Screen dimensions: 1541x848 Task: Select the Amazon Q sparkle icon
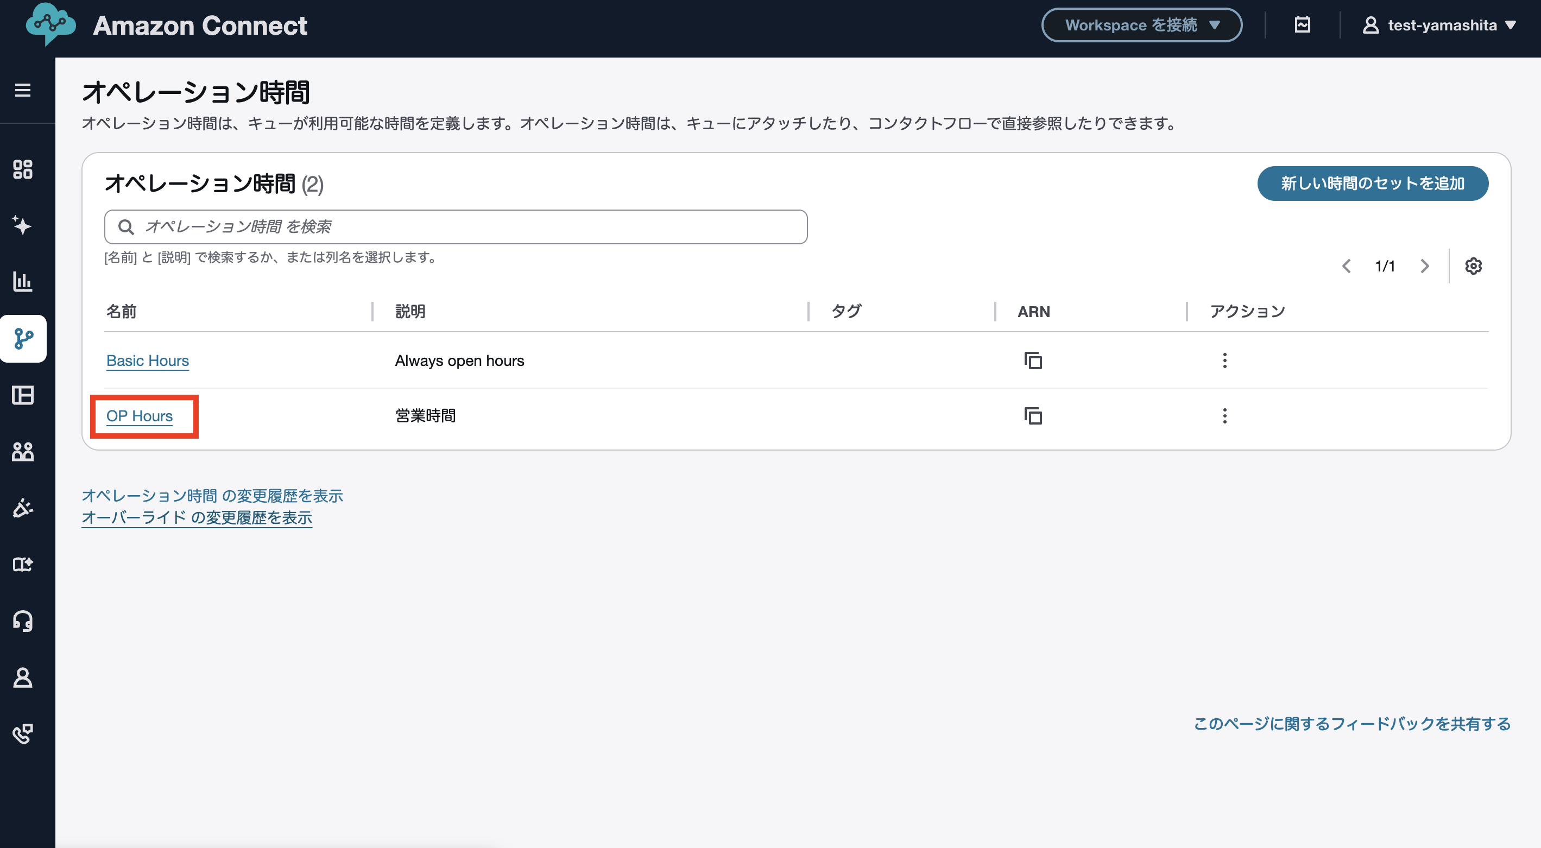point(23,226)
